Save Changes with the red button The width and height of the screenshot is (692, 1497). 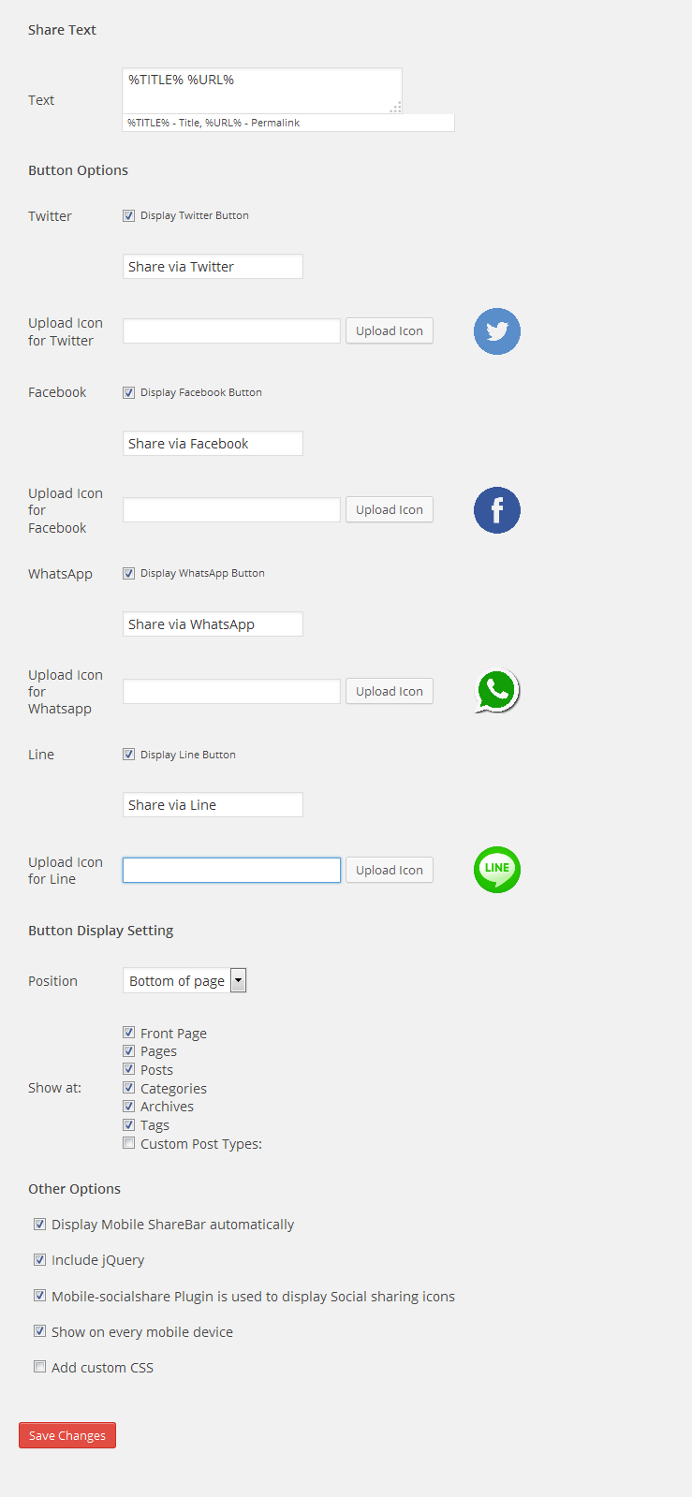tap(67, 1436)
